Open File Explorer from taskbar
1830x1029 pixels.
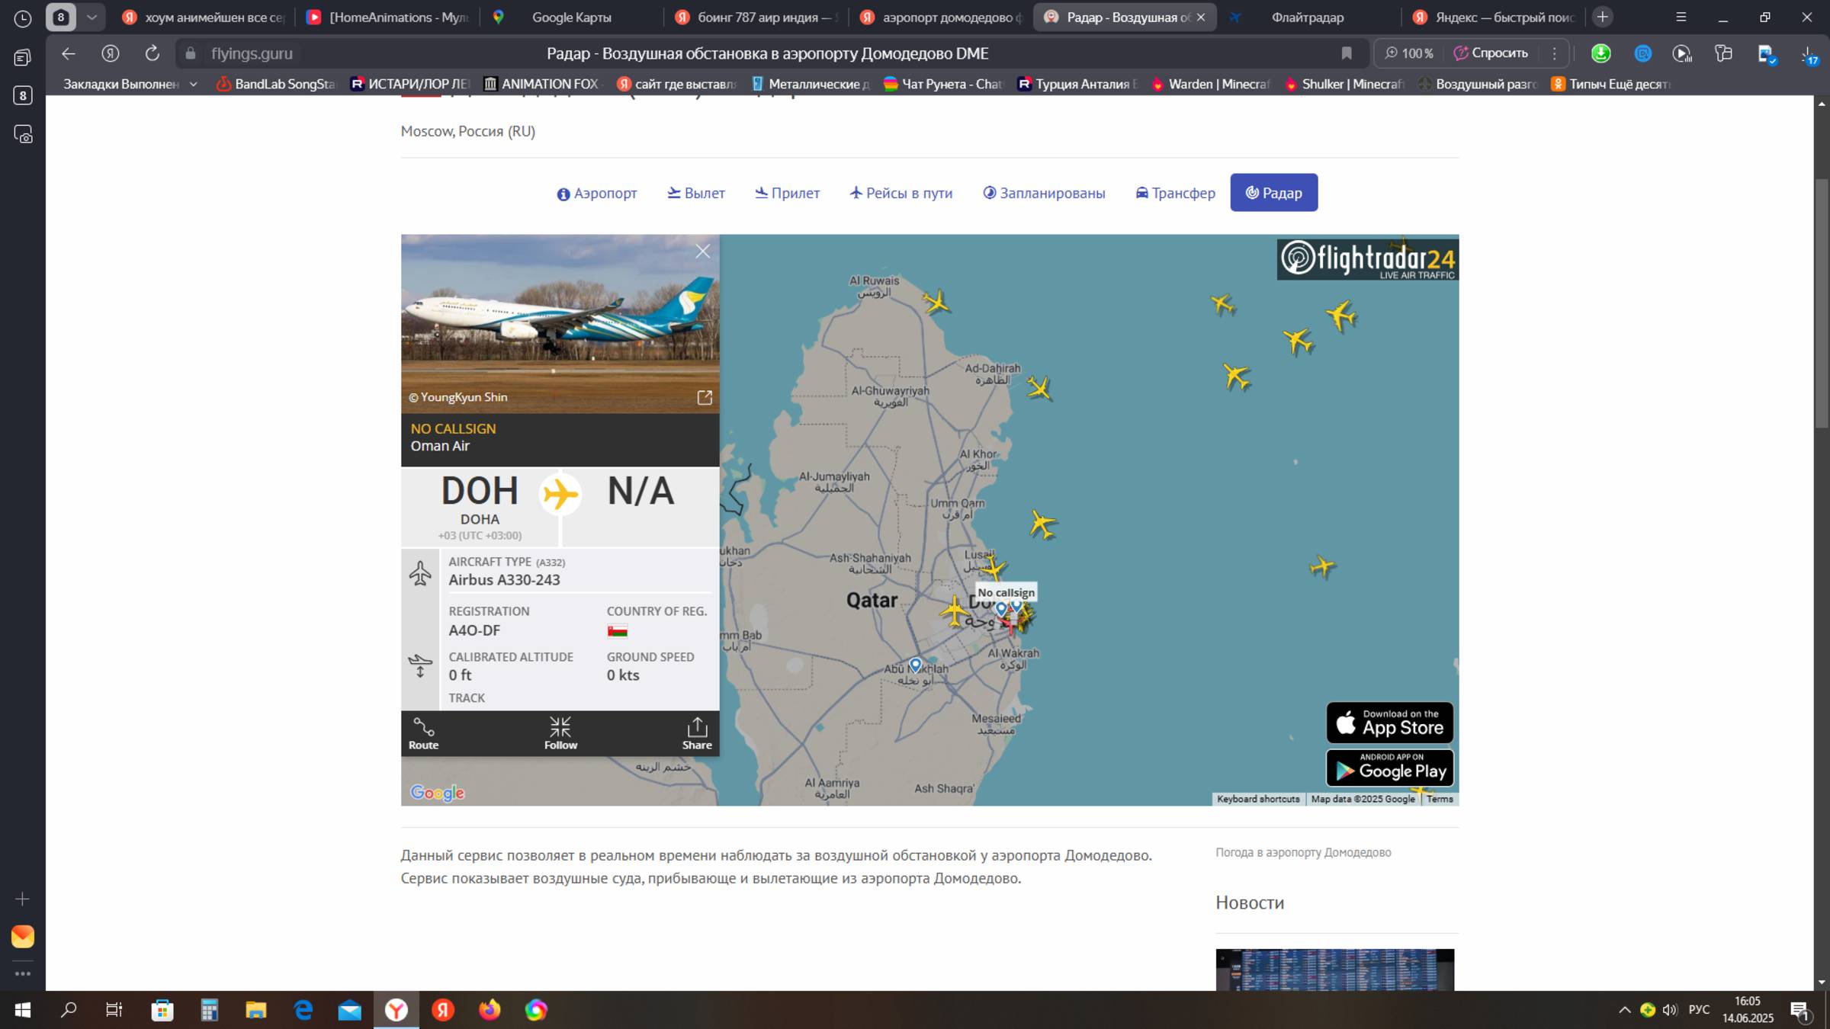(256, 1010)
